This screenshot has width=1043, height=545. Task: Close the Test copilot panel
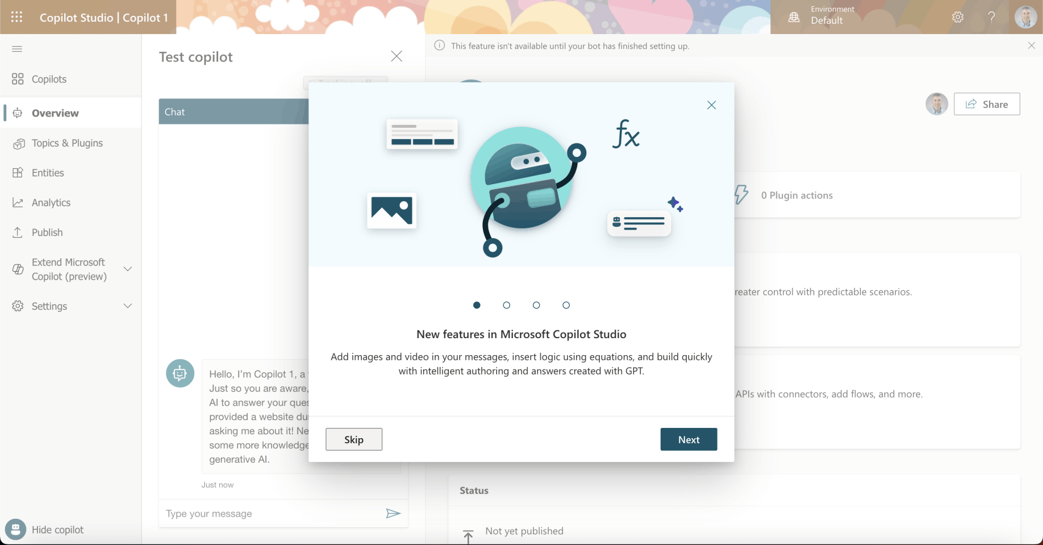pyautogui.click(x=397, y=56)
